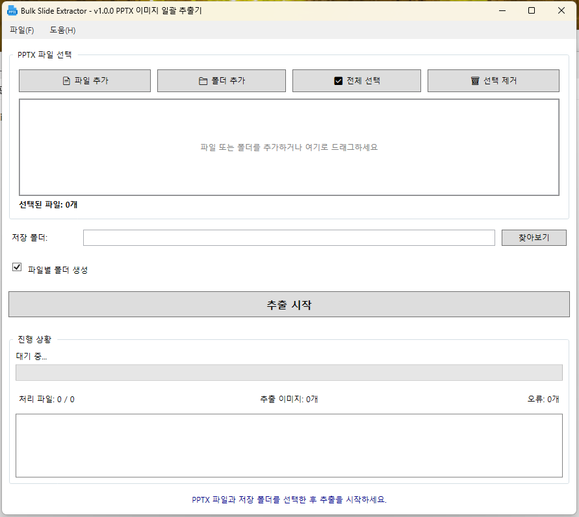Click the file icon on 파일 추가 button

(66, 81)
